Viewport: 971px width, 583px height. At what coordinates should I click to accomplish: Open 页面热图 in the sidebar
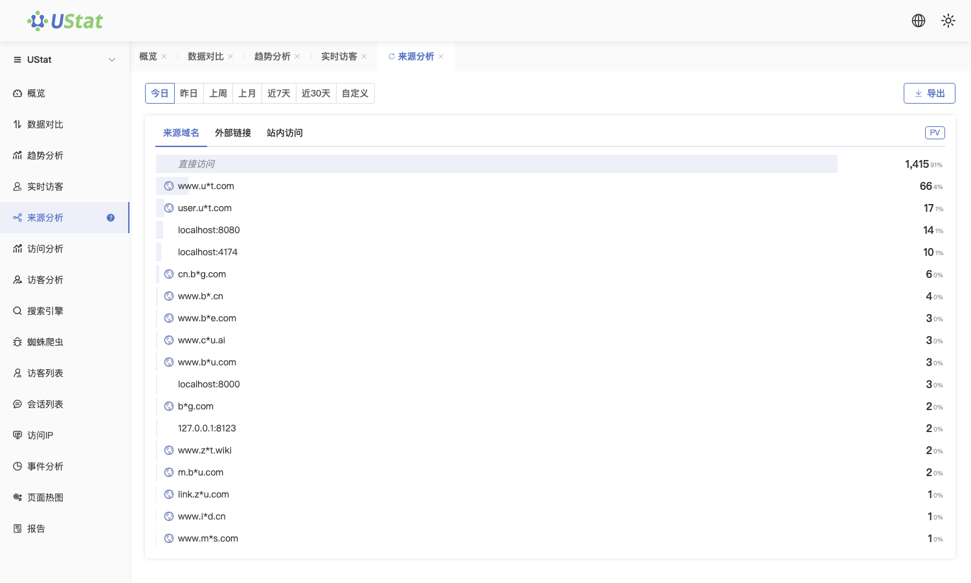tap(65, 497)
